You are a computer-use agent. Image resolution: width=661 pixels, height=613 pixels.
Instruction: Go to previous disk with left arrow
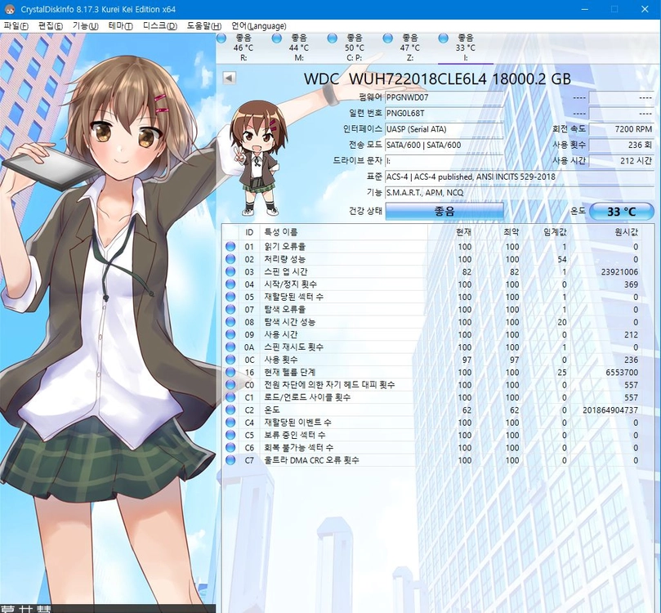coord(230,78)
